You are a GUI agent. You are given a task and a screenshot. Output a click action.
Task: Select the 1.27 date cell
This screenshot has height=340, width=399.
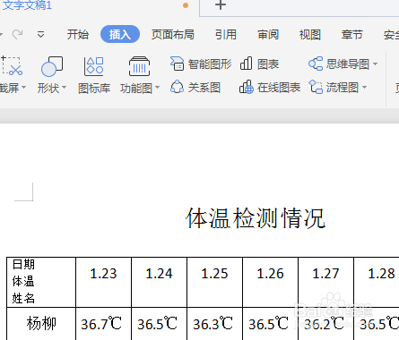[325, 282]
